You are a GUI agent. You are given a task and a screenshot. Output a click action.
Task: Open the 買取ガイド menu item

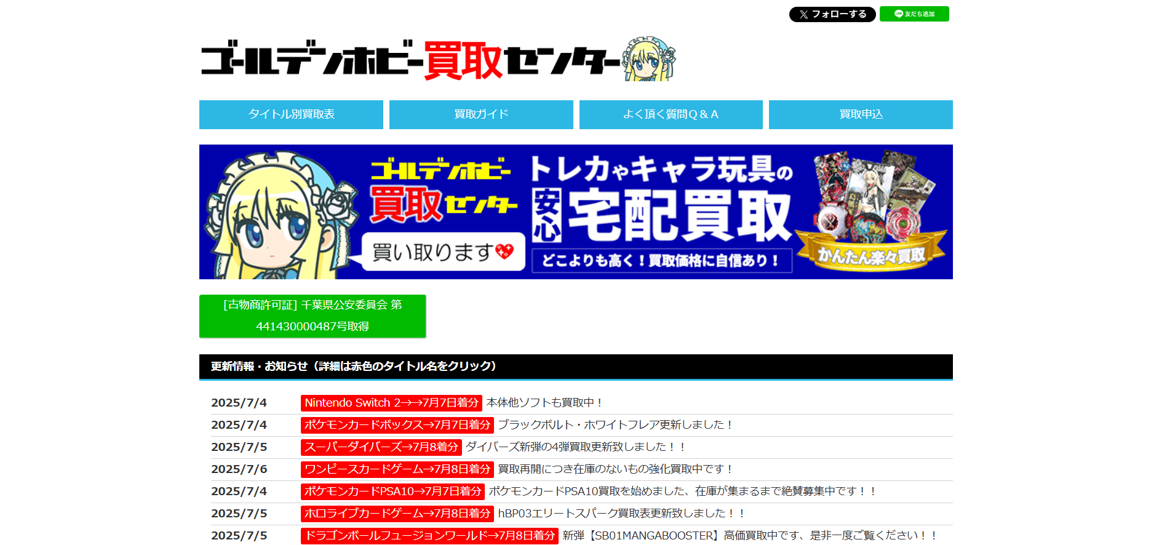coord(481,114)
